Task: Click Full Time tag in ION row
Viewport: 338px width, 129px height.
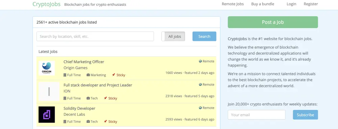Action: (x=74, y=98)
